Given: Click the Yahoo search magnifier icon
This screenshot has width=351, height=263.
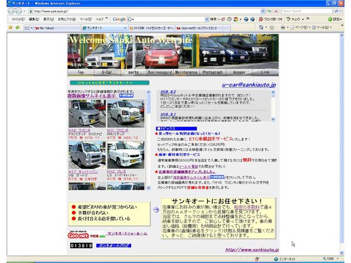Looking at the screenshot, I should coord(336,11).
